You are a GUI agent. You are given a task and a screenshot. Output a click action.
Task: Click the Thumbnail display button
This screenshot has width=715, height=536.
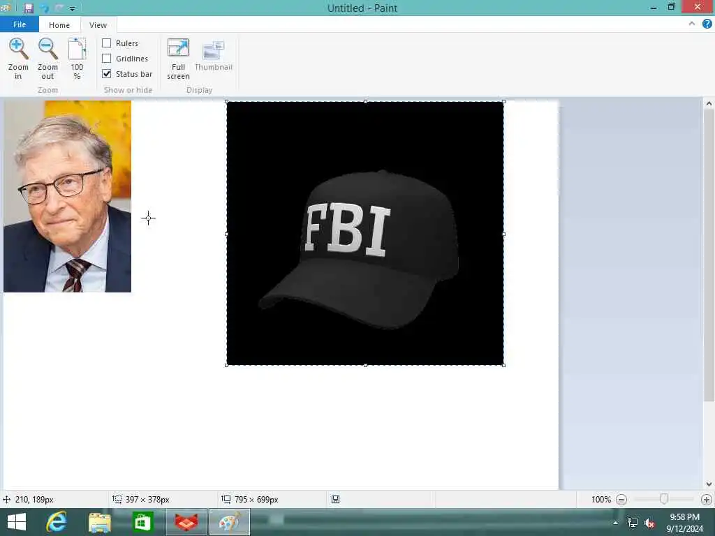pyautogui.click(x=214, y=56)
